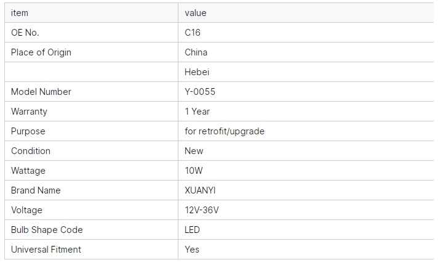This screenshot has height=265, width=438.
Task: Select the 'Model Number' label
Action: tap(41, 92)
